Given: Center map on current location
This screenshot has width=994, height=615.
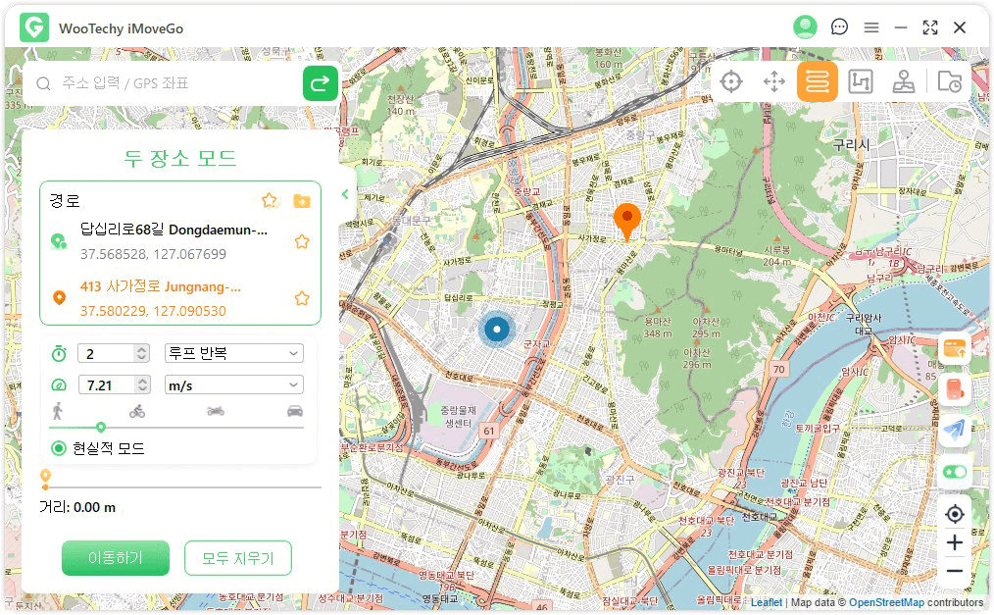Looking at the screenshot, I should point(955,514).
